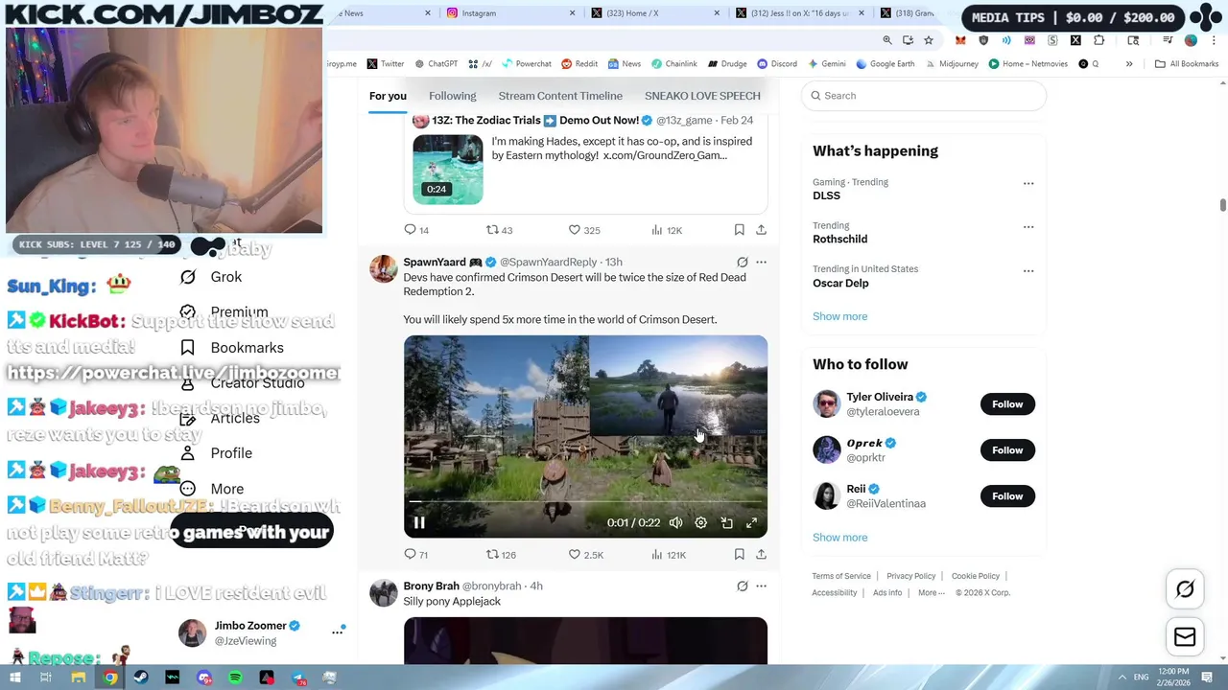
Task: Follow Oprek account
Action: [x=1007, y=450]
